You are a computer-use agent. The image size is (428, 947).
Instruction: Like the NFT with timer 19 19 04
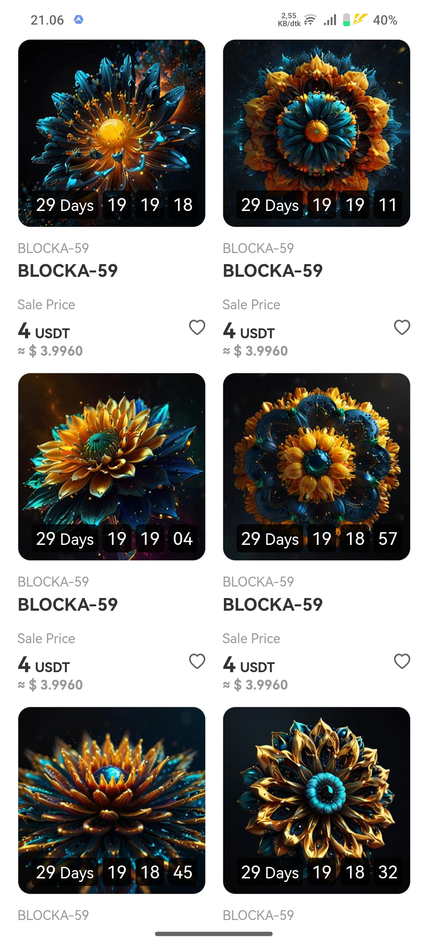click(x=197, y=661)
